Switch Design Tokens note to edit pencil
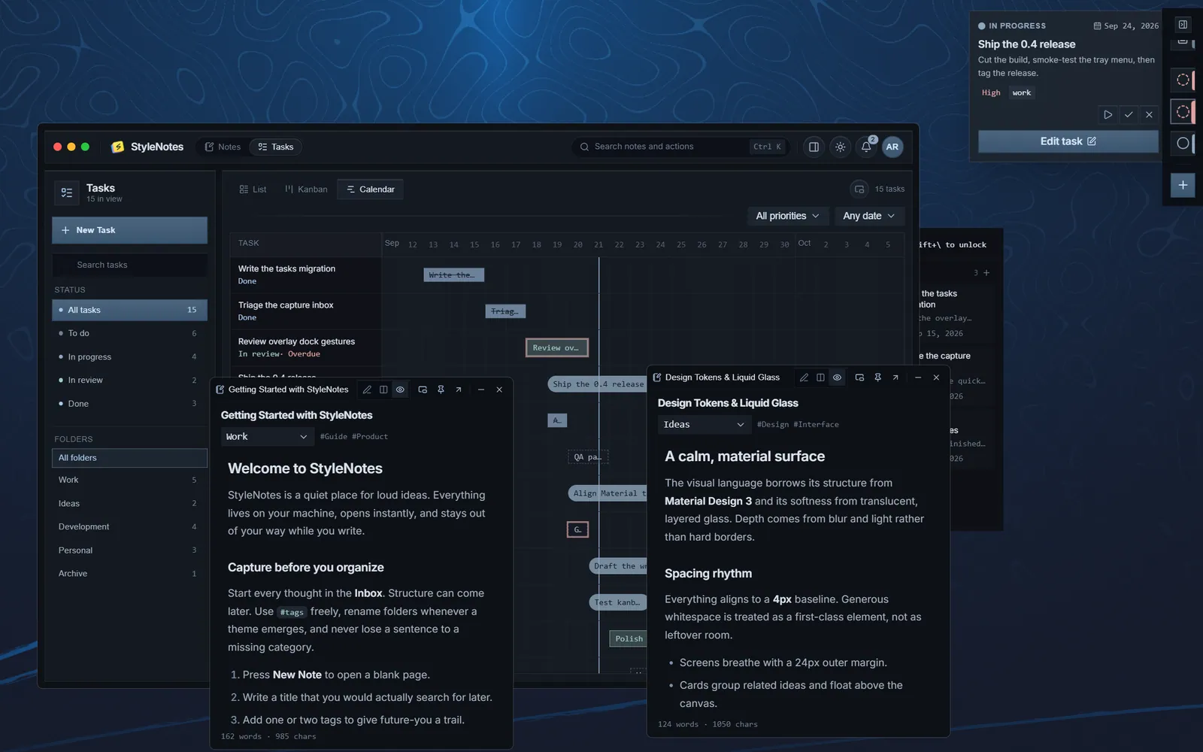 coord(804,378)
